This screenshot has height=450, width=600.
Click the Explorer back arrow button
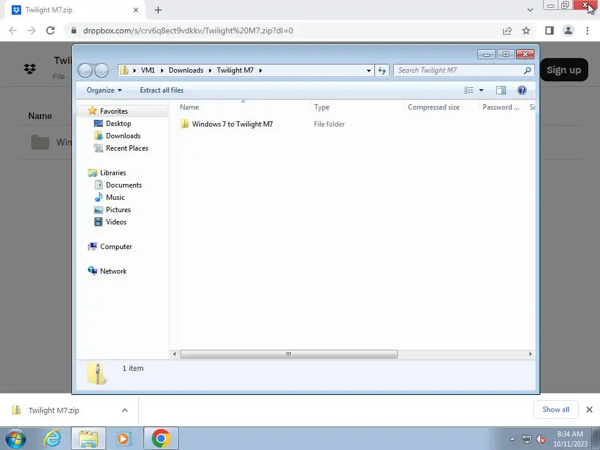[x=85, y=70]
